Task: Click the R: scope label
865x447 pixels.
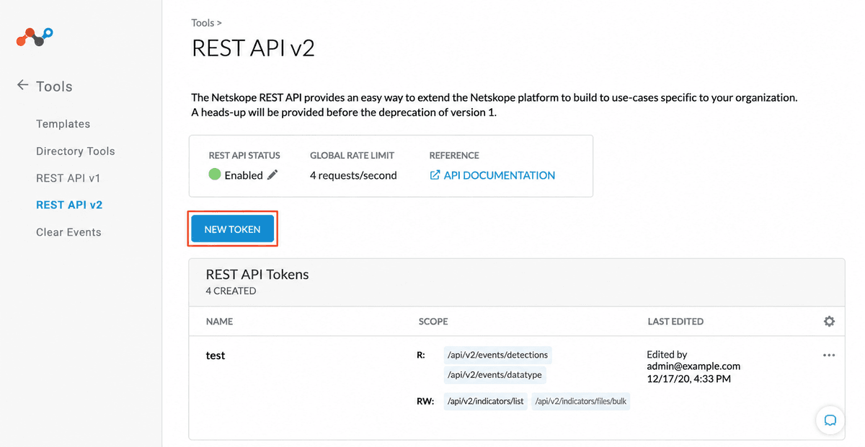Action: click(421, 355)
